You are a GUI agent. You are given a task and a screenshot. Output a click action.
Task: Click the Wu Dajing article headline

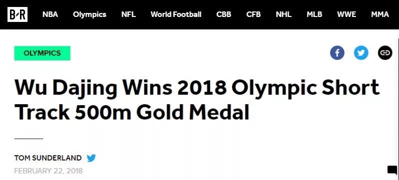196,100
